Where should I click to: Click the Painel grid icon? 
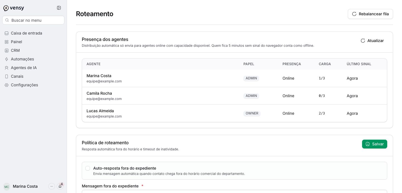[6, 42]
